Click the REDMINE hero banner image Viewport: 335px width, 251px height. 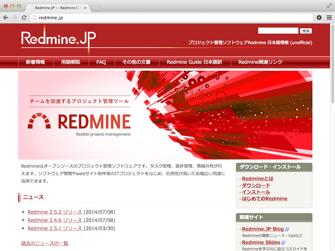(165, 115)
